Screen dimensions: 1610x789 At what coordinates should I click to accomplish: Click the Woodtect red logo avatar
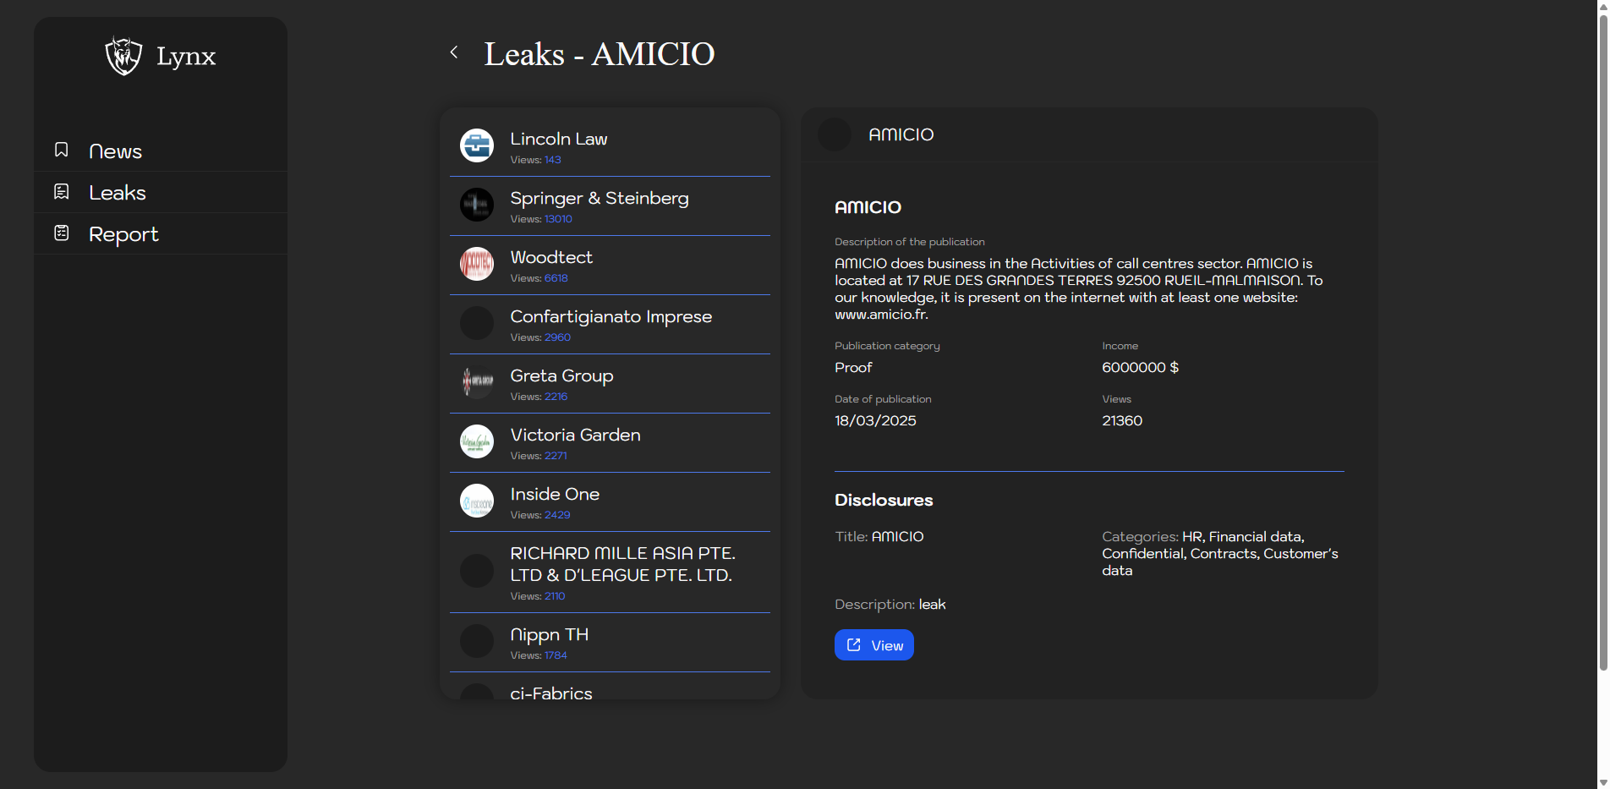point(477,264)
